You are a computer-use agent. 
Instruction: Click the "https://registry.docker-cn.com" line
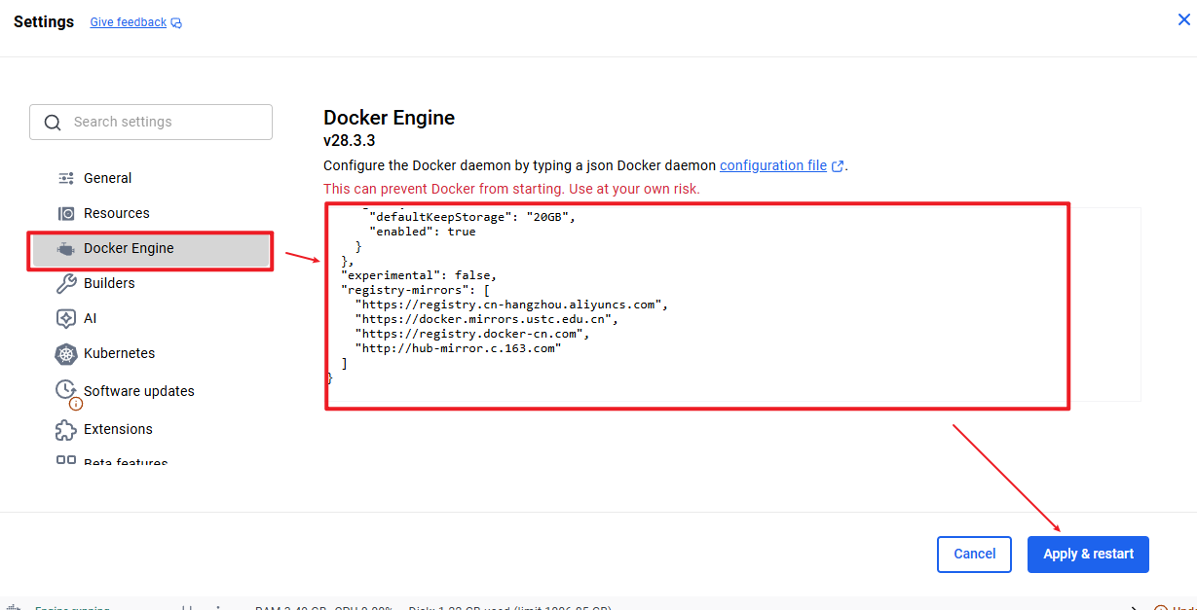click(472, 334)
